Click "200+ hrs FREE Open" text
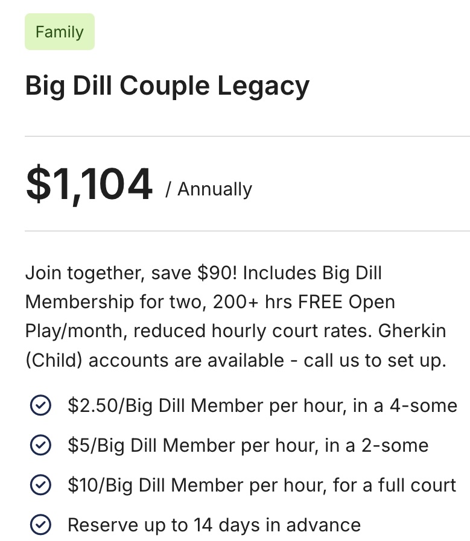The image size is (470, 541). [304, 302]
